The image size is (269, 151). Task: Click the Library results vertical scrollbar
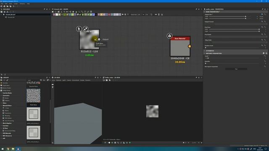[50, 111]
